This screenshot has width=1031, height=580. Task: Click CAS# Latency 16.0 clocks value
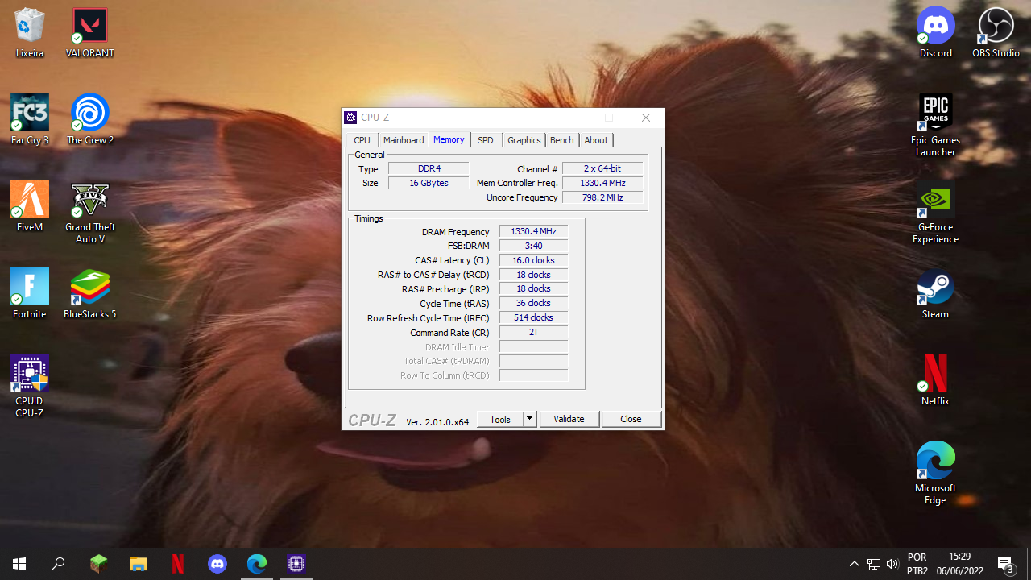(533, 260)
